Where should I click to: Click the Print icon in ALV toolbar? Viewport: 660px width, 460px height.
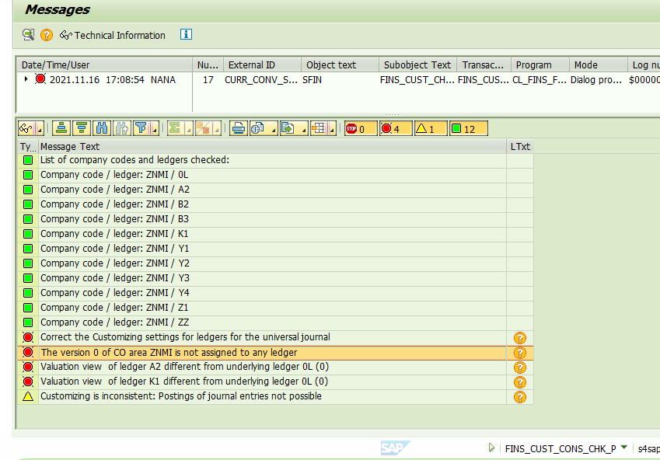(239, 128)
